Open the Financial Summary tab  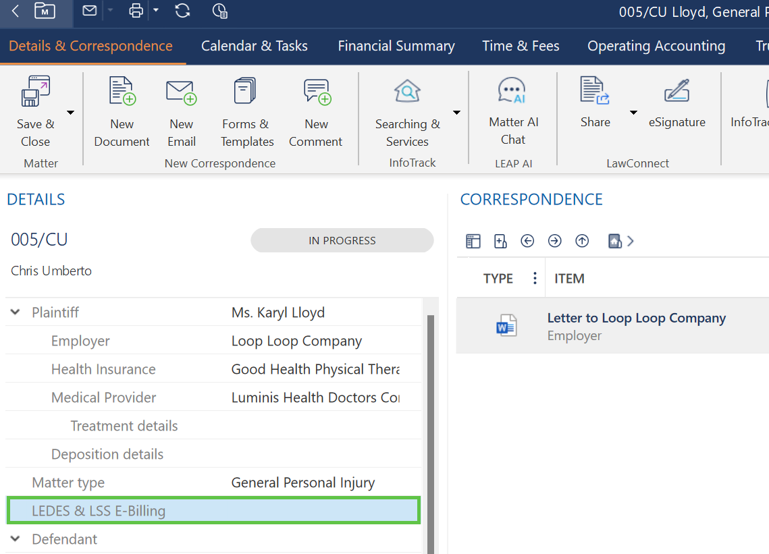(x=396, y=46)
